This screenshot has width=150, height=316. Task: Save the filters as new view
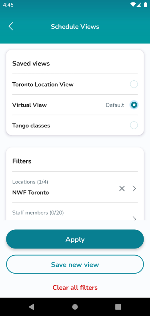[75, 264]
